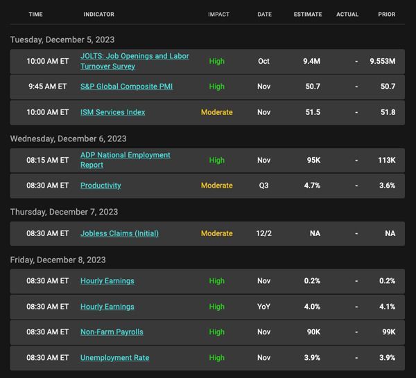416x378 pixels.
Task: Open the JOLTS Job Openings link
Action: [x=135, y=61]
